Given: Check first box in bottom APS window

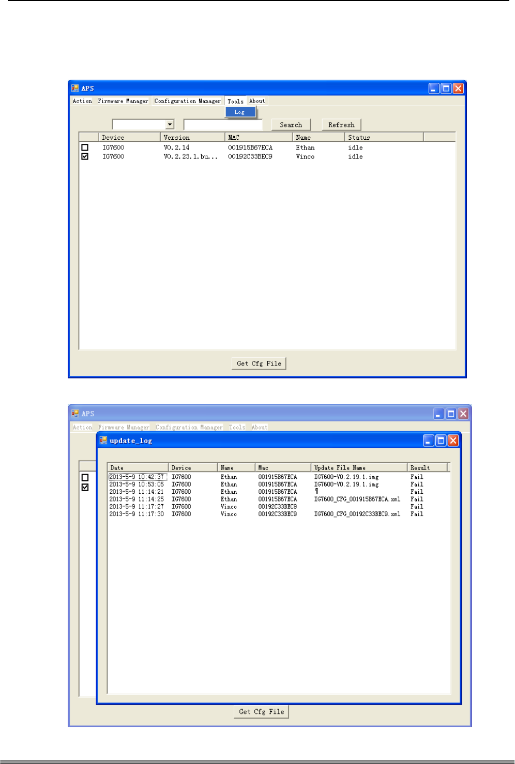Looking at the screenshot, I should pyautogui.click(x=85, y=478).
